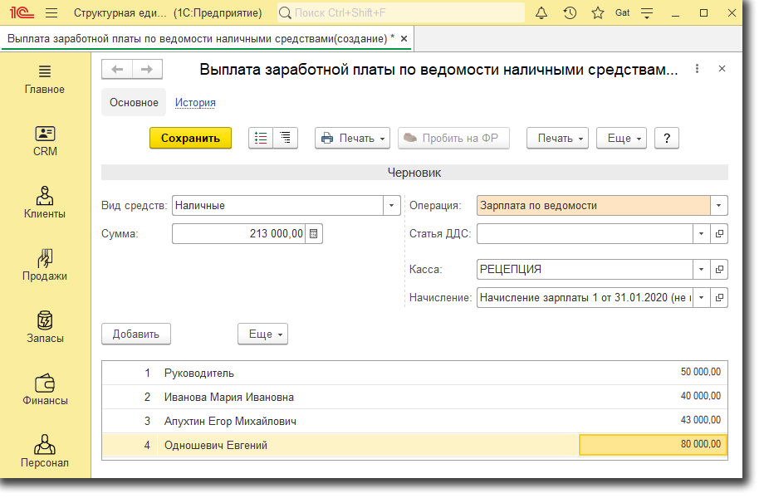
Task: Select the Одношевич Евгений row
Action: pyautogui.click(x=414, y=445)
